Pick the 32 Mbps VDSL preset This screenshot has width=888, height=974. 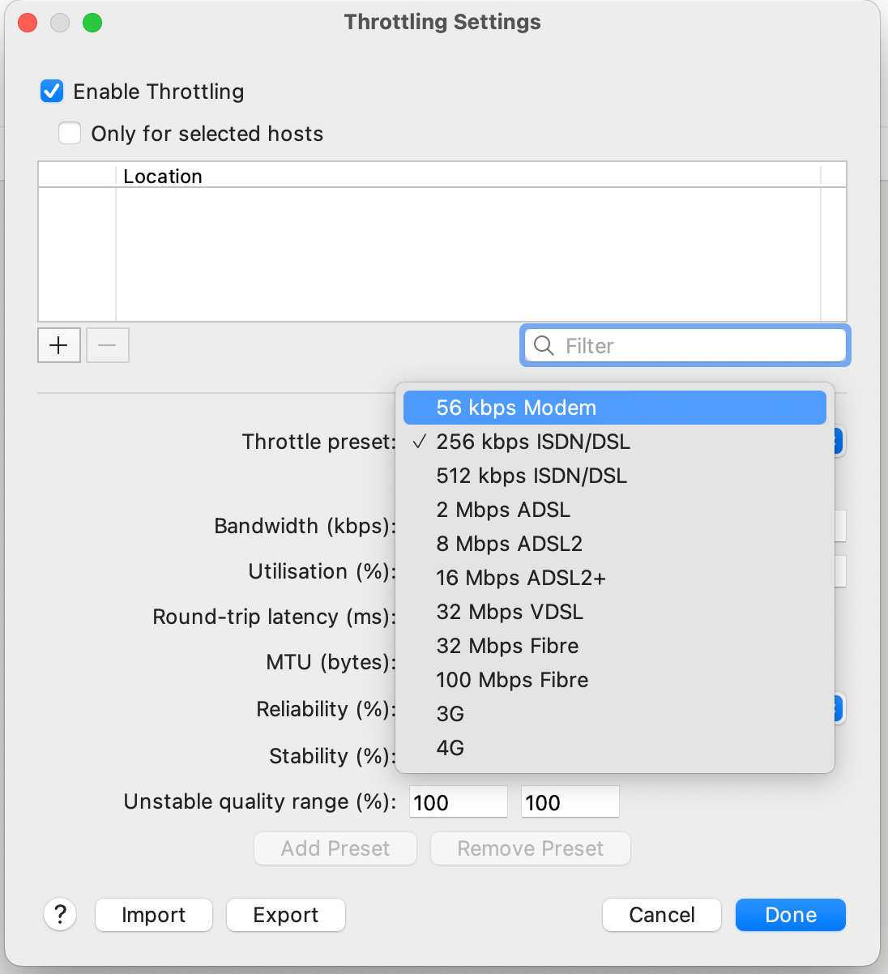pyautogui.click(x=509, y=612)
